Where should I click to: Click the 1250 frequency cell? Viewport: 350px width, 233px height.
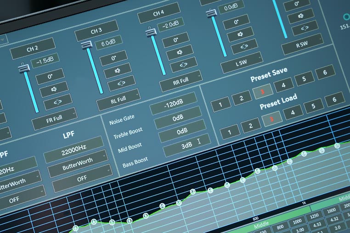(x=314, y=216)
